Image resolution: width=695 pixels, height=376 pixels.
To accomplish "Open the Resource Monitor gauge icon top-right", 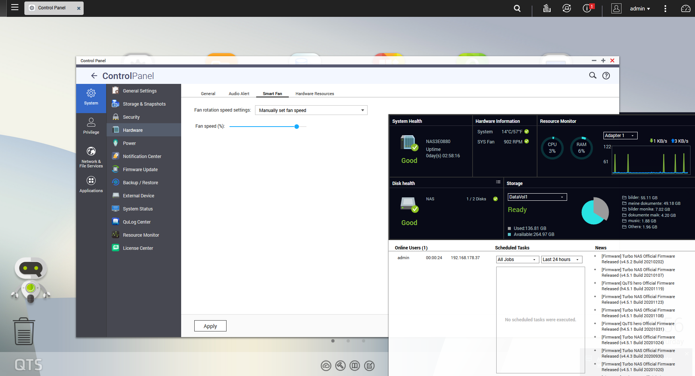I will [x=685, y=8].
